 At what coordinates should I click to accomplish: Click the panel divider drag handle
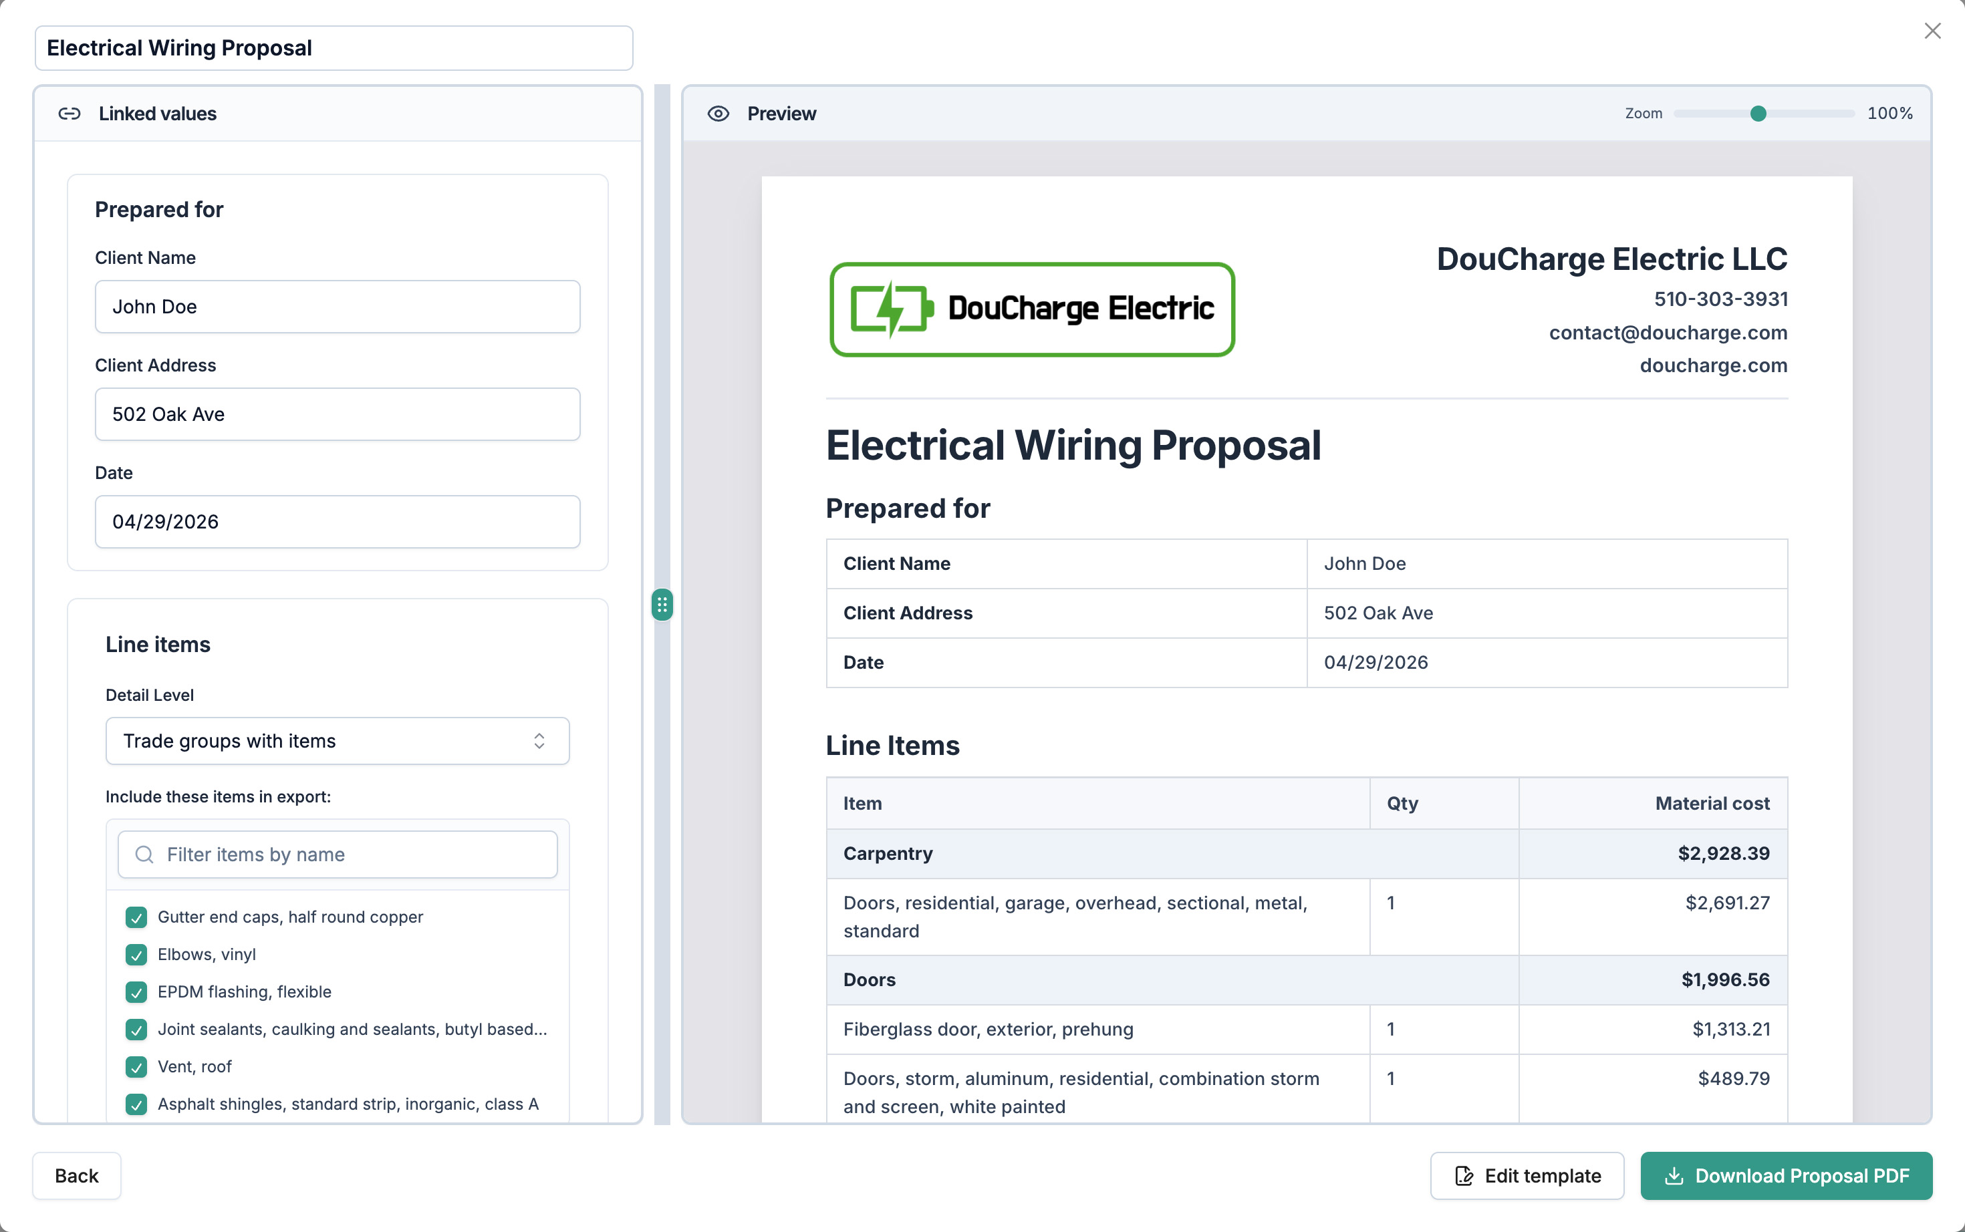pyautogui.click(x=662, y=605)
